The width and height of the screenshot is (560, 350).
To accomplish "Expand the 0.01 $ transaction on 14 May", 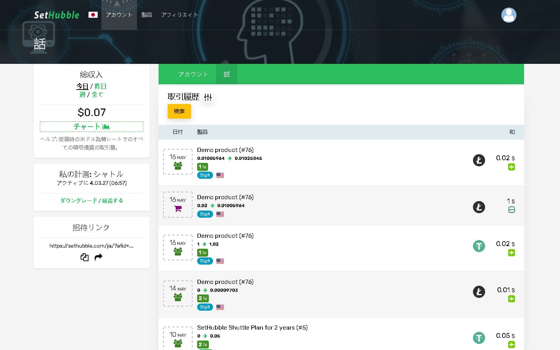I will (511, 299).
